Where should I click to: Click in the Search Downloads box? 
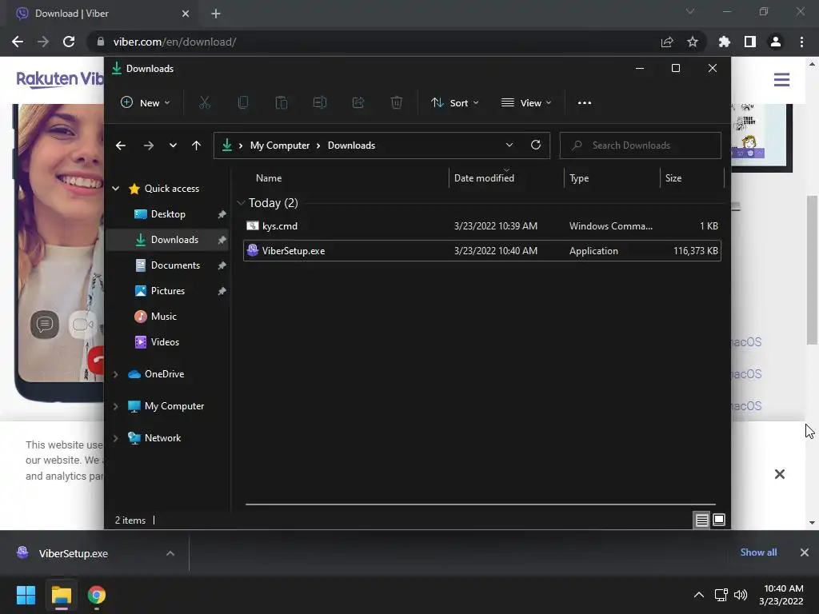coord(641,146)
